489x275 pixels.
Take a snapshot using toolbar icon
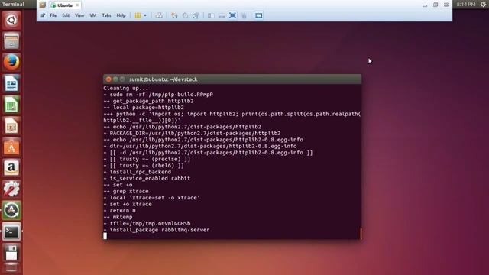click(x=174, y=15)
